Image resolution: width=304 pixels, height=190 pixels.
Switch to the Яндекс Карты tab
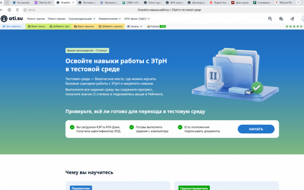coord(219,3)
